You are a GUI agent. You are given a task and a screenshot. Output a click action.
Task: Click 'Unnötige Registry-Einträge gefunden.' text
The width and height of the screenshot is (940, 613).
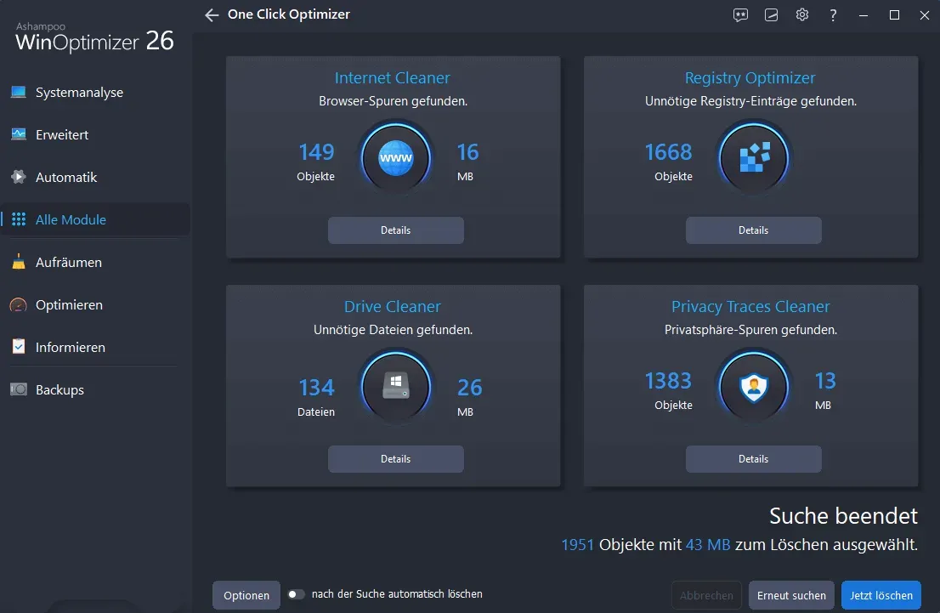coord(750,101)
